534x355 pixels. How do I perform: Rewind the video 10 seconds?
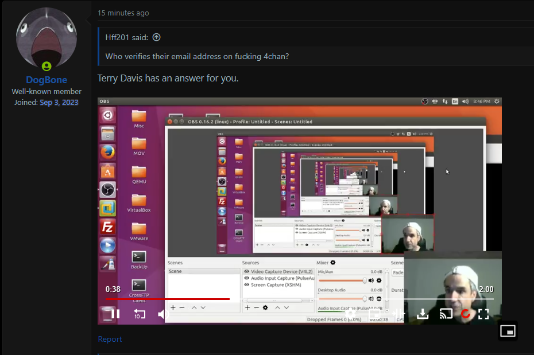(x=140, y=314)
